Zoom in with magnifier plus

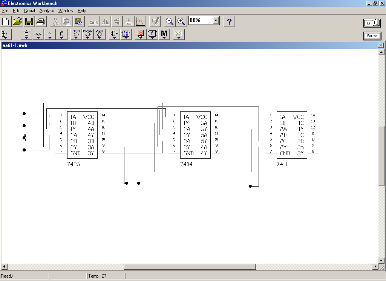181,22
